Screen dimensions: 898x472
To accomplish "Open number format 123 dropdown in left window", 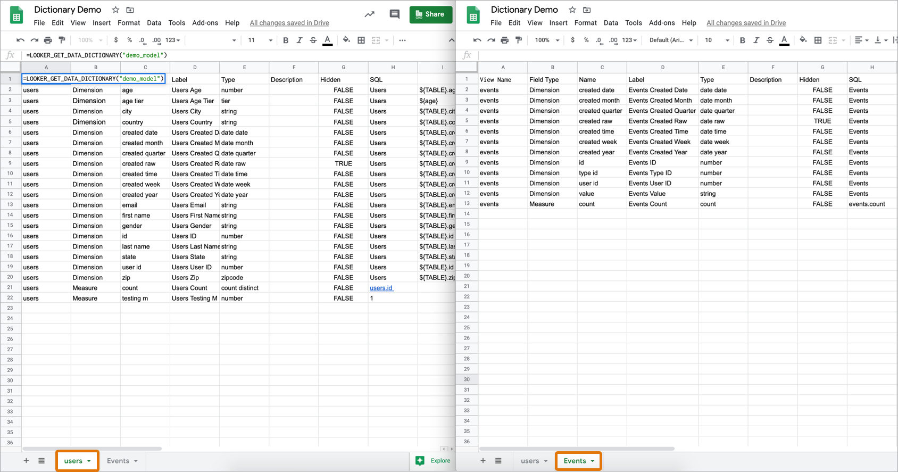I will (172, 40).
